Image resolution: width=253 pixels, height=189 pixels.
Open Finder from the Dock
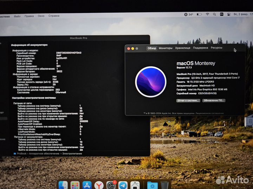tap(63, 185)
